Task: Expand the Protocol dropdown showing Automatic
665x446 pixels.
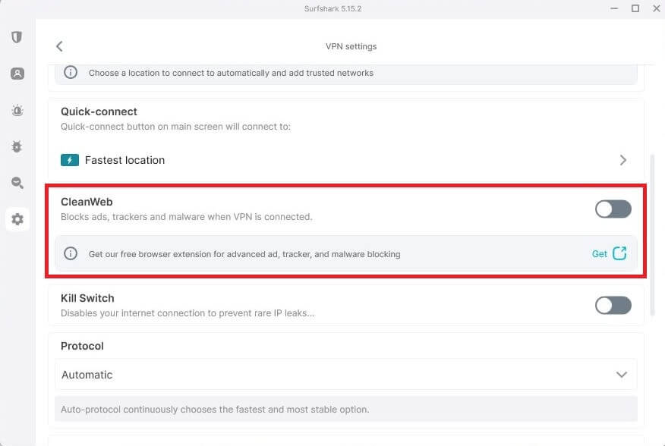Action: [621, 374]
